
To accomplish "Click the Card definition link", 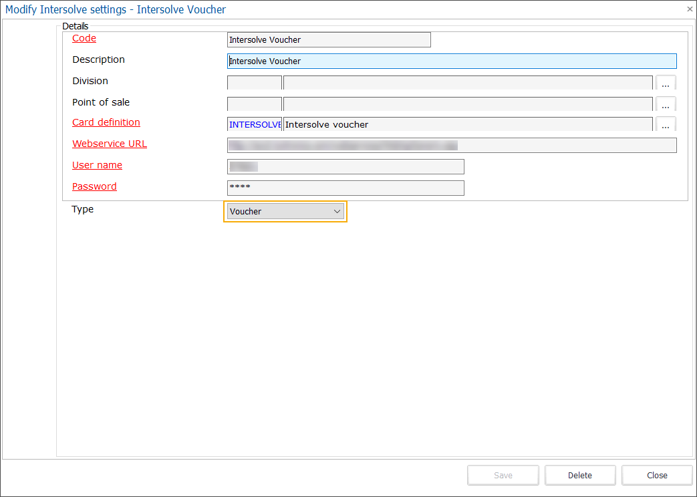I will (x=106, y=122).
